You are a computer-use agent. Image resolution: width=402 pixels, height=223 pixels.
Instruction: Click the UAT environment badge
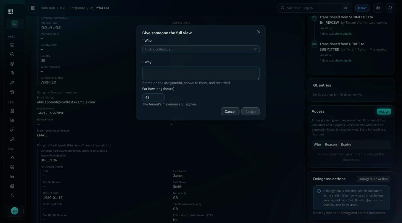pyautogui.click(x=362, y=8)
